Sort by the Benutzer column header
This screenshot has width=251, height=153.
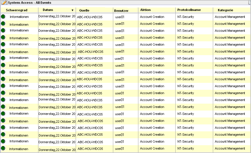point(121,11)
